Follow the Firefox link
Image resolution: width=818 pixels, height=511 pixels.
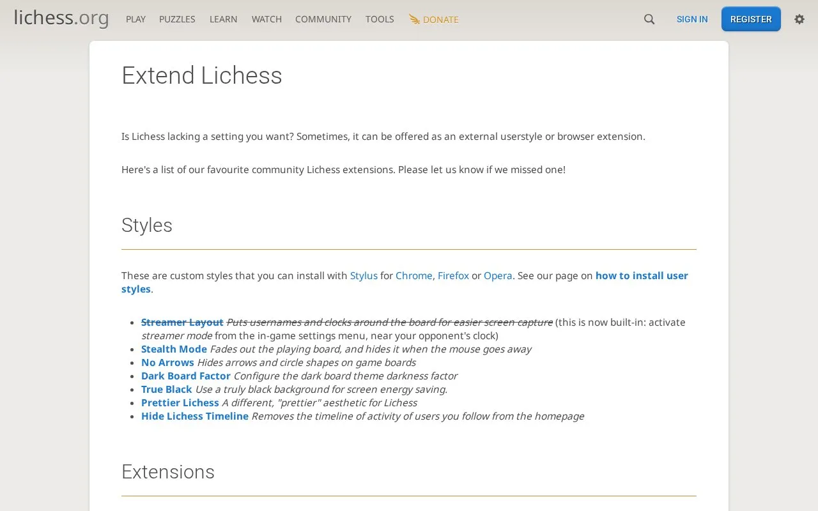pyautogui.click(x=453, y=276)
